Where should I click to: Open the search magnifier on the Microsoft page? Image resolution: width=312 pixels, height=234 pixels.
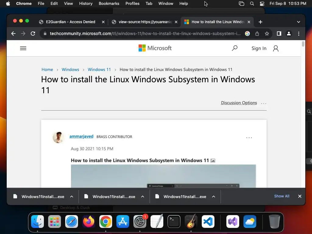(x=235, y=48)
